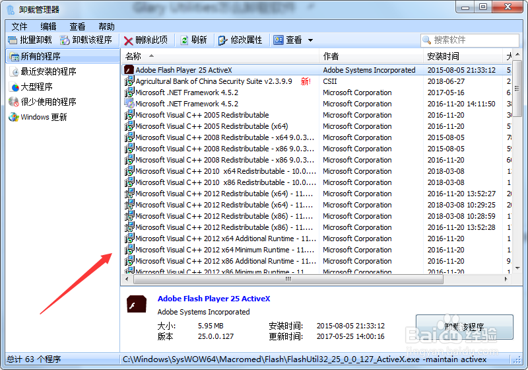Open the 查看 toolbar dropdown arrow

pyautogui.click(x=310, y=40)
